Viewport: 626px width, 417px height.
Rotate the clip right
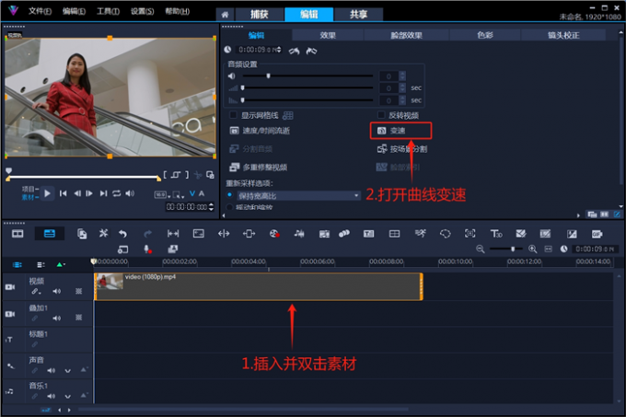pos(311,51)
